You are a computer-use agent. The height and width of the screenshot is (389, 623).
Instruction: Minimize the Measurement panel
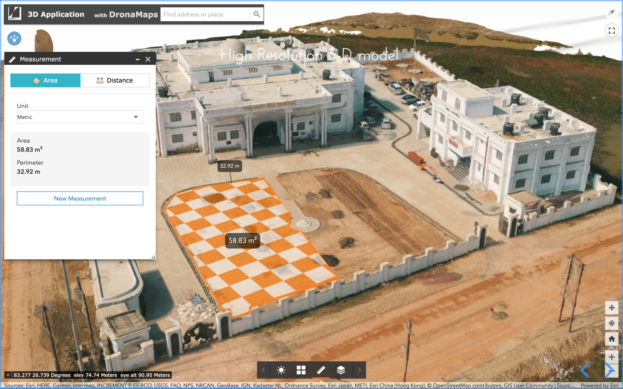(138, 59)
